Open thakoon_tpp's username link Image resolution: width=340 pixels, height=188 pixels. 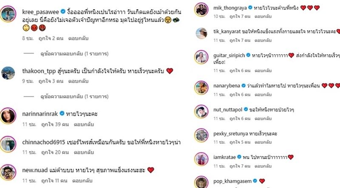pyautogui.click(x=39, y=71)
